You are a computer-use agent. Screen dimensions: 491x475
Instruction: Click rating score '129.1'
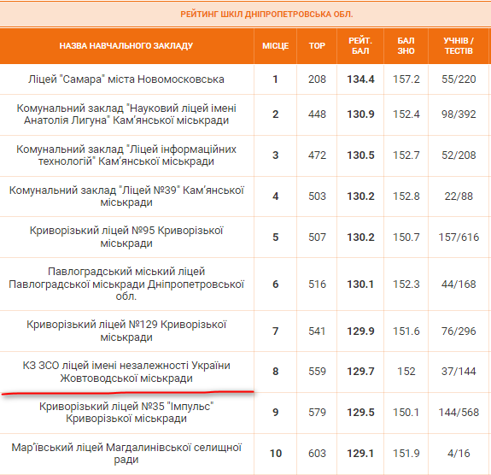(x=360, y=454)
